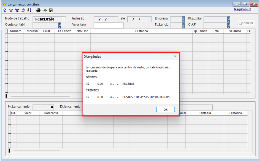Open the F4 lookup beside Conta contábil
Image resolution: width=259 pixels, height=161 pixels.
60,25
